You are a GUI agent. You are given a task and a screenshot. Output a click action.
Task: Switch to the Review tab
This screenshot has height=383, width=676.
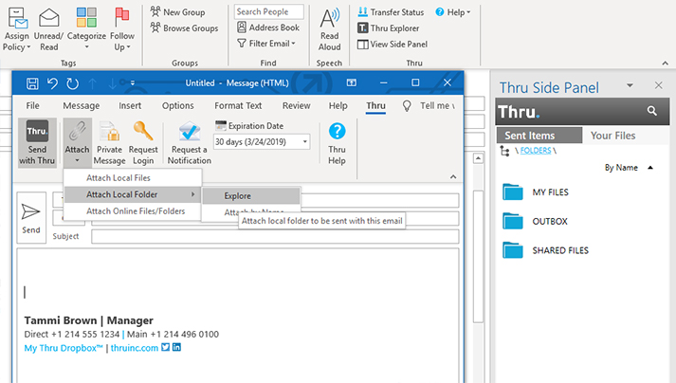296,105
